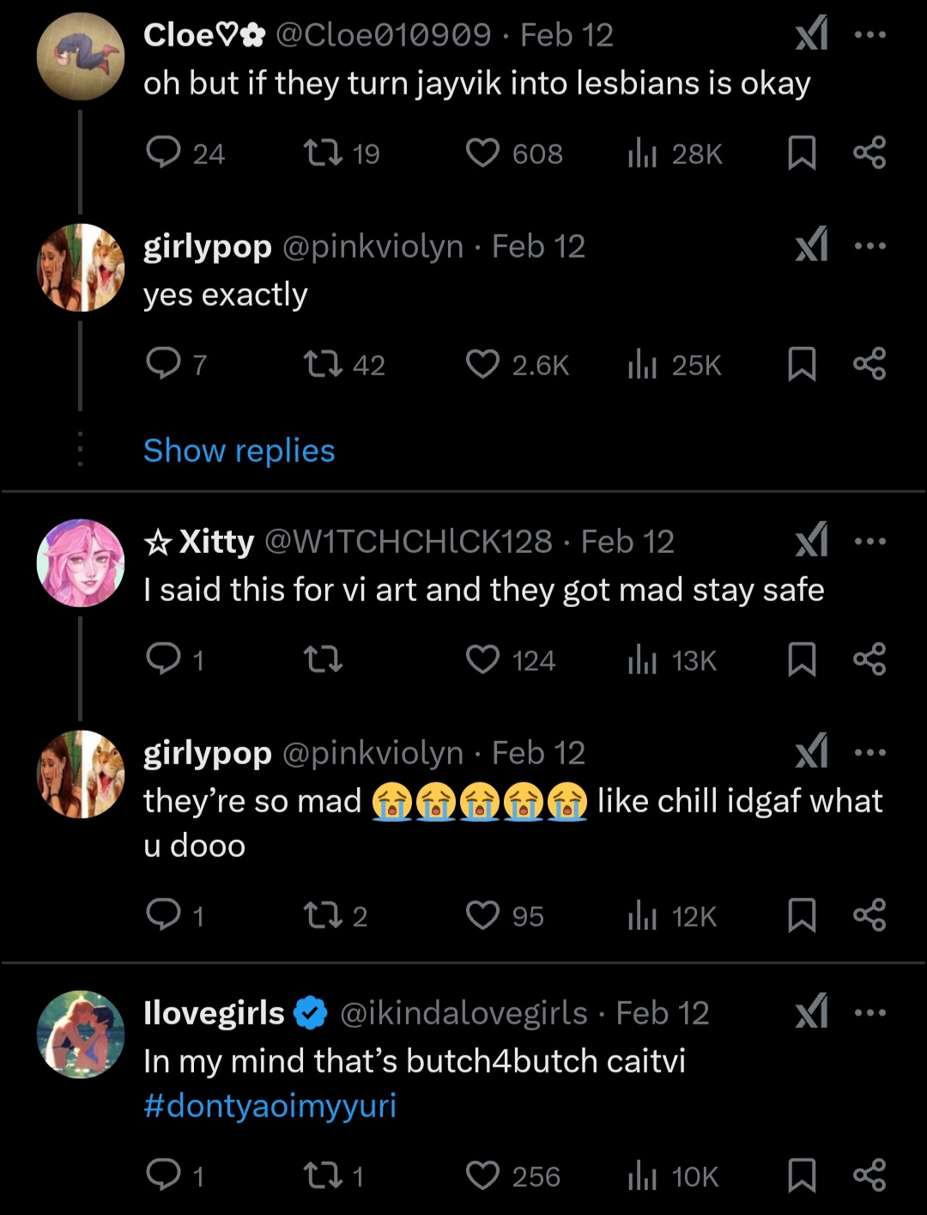
Task: Repost girlypop's "they're so mad" tweet
Action: pos(323,915)
